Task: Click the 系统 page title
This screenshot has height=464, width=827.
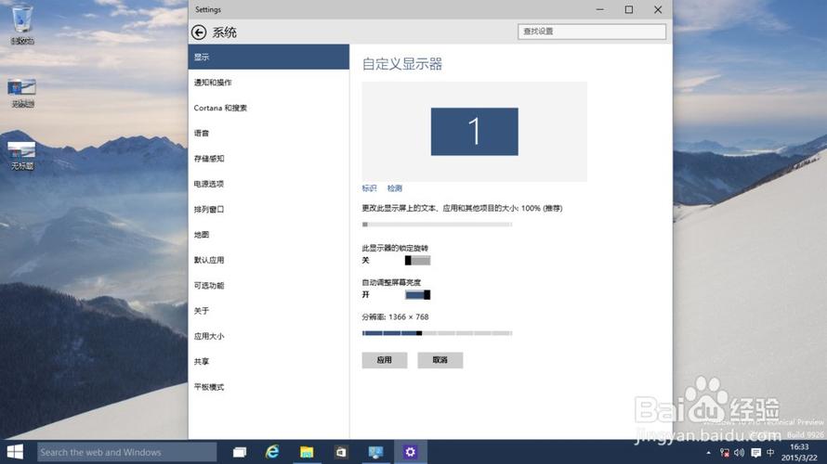Action: click(224, 32)
